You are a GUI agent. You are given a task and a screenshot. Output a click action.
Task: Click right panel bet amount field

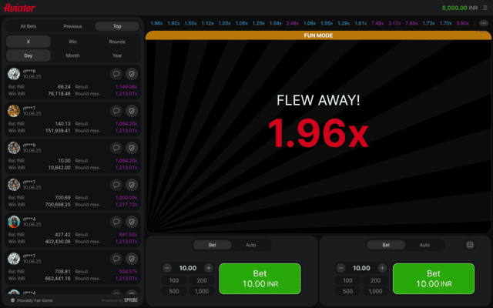tap(361, 268)
